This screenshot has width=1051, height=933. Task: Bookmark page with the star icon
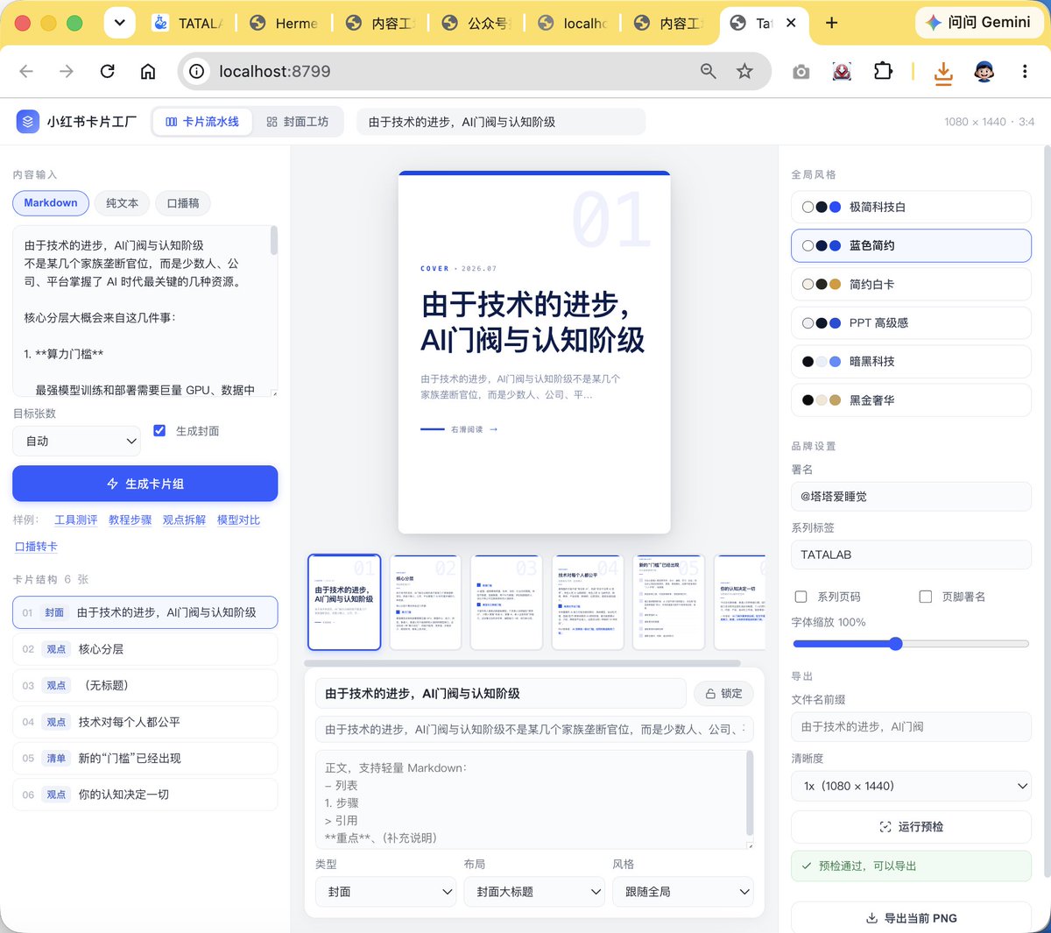(744, 72)
